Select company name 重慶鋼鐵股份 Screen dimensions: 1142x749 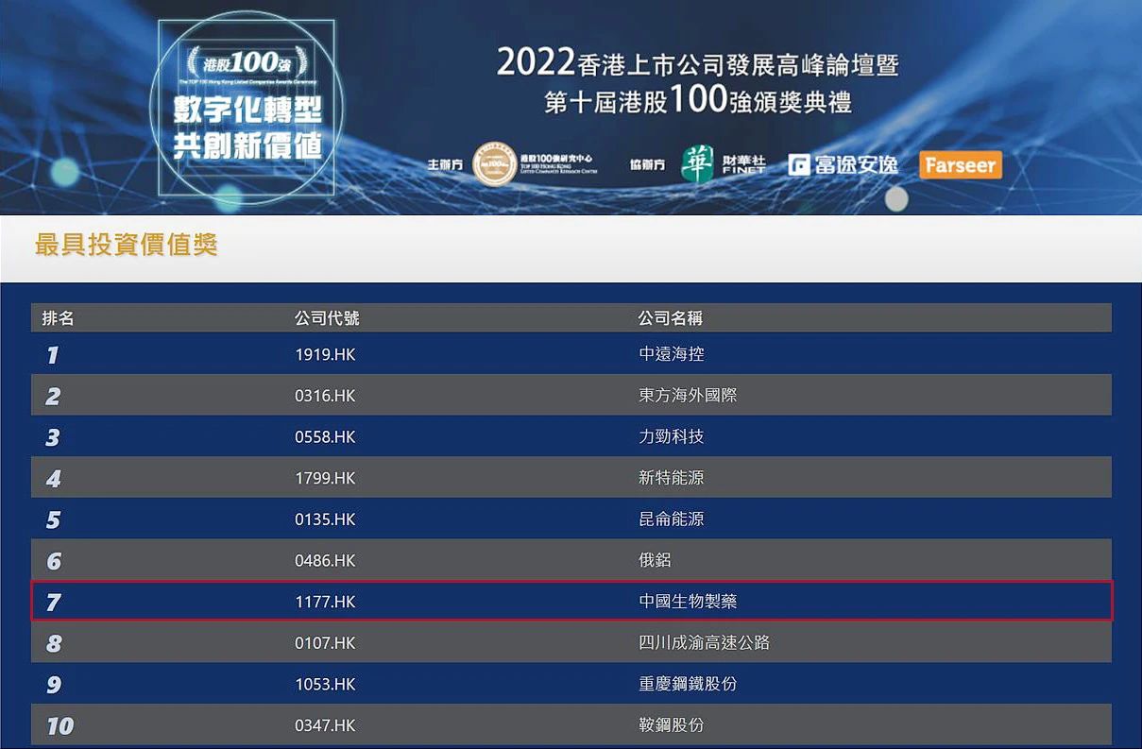688,684
